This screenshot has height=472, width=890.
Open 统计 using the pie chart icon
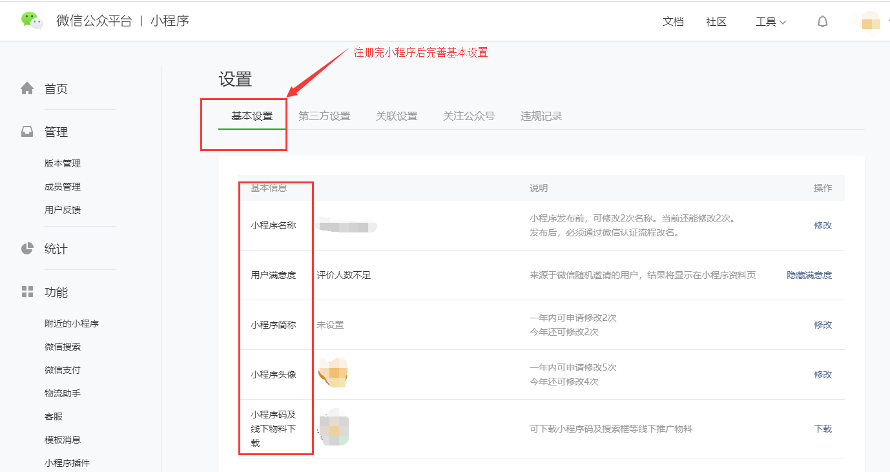(27, 249)
